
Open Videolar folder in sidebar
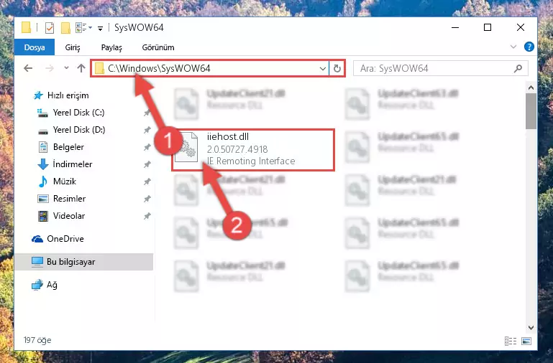(x=61, y=216)
